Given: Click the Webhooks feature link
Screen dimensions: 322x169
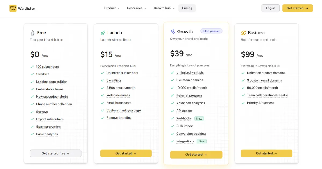Looking at the screenshot, I should pyautogui.click(x=184, y=118).
